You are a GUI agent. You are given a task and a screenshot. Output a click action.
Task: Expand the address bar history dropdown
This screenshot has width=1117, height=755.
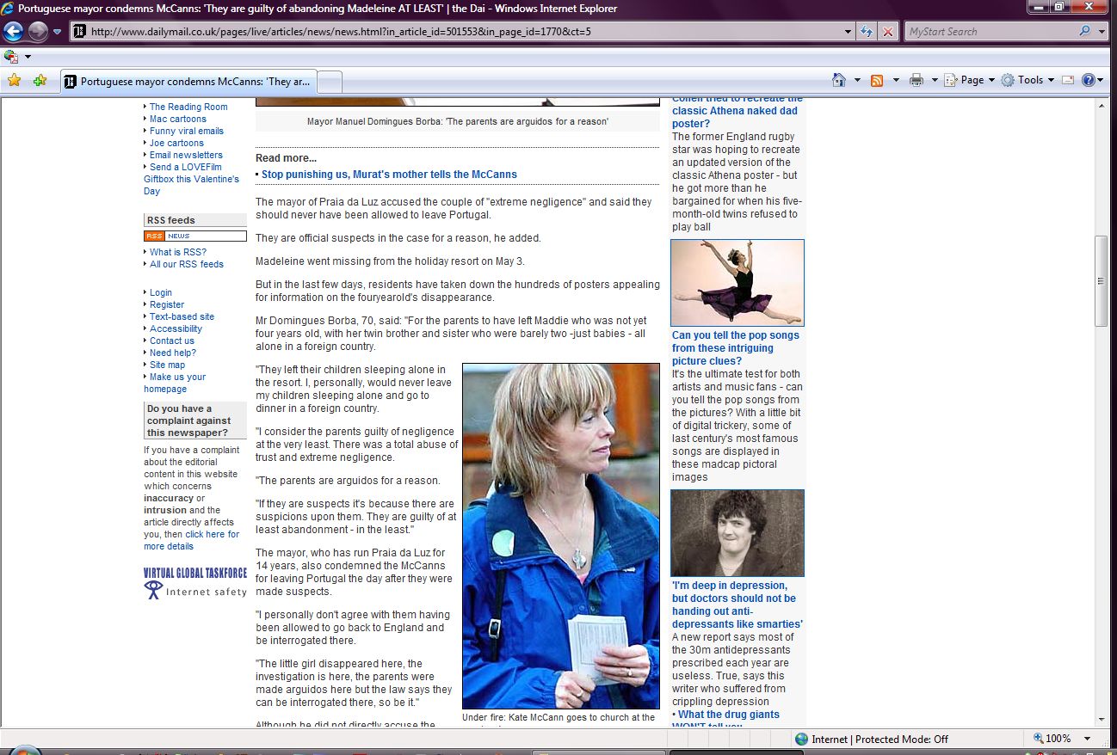coord(849,32)
